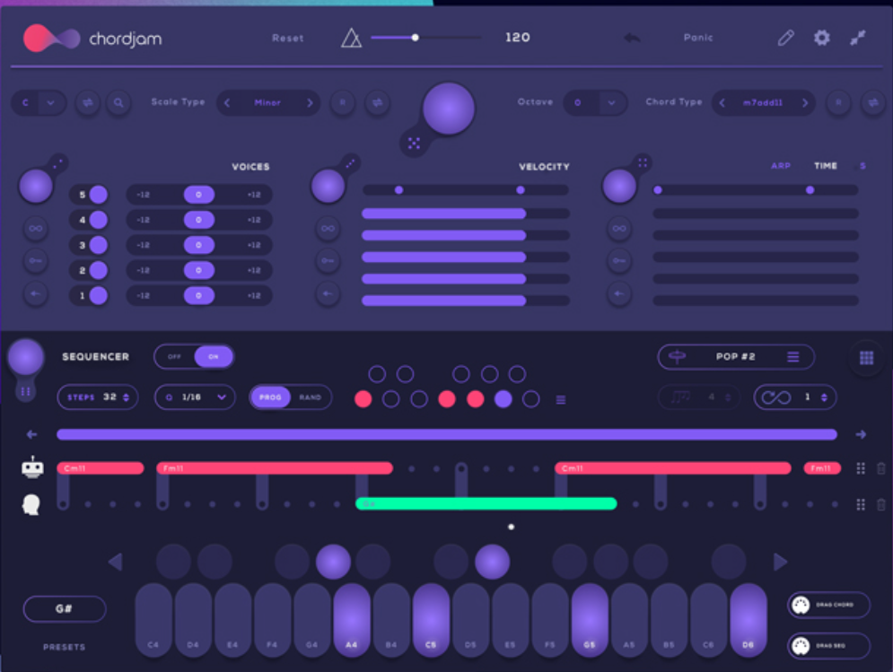Open the pencil edit icon
The image size is (893, 672).
click(786, 38)
